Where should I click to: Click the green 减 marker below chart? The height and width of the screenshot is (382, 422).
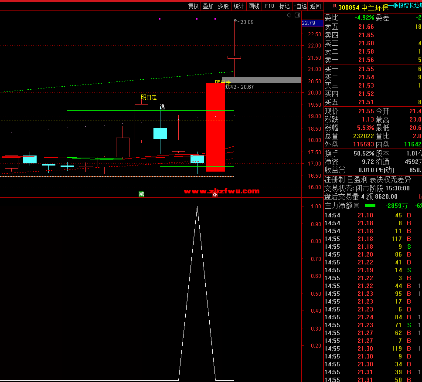(142, 194)
